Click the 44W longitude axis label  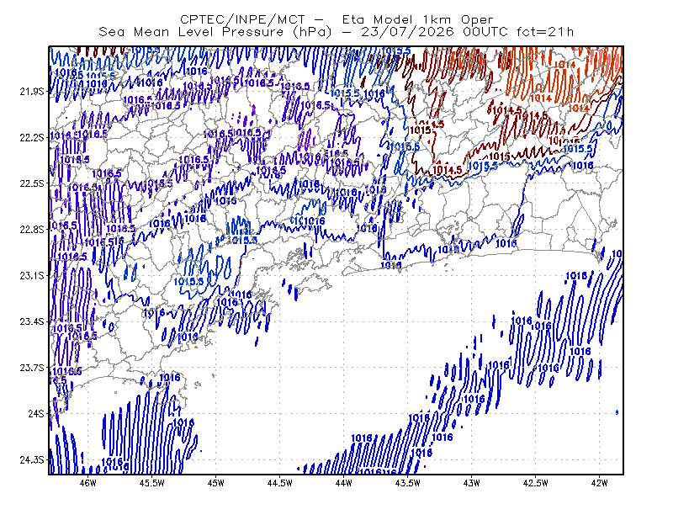344,483
